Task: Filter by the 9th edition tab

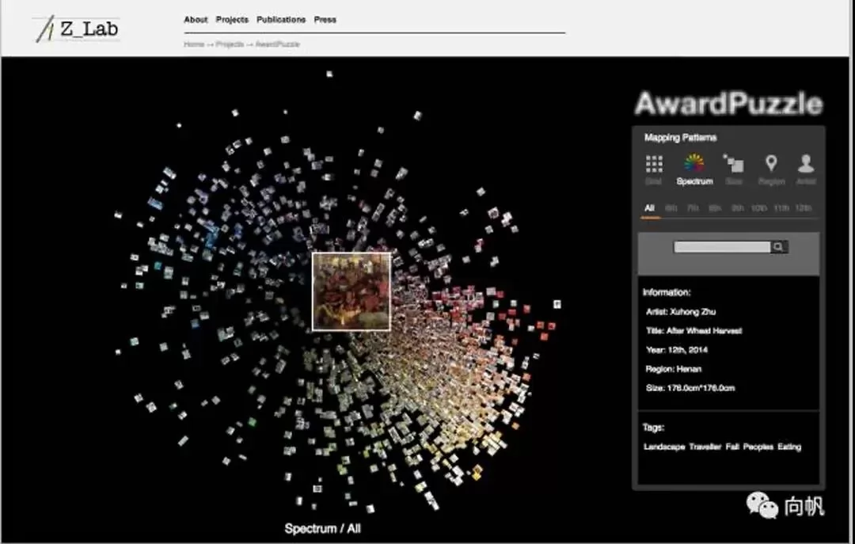Action: (x=737, y=208)
